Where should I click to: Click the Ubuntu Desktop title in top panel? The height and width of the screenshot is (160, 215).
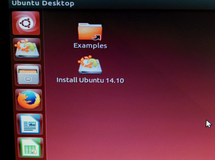(43, 3)
